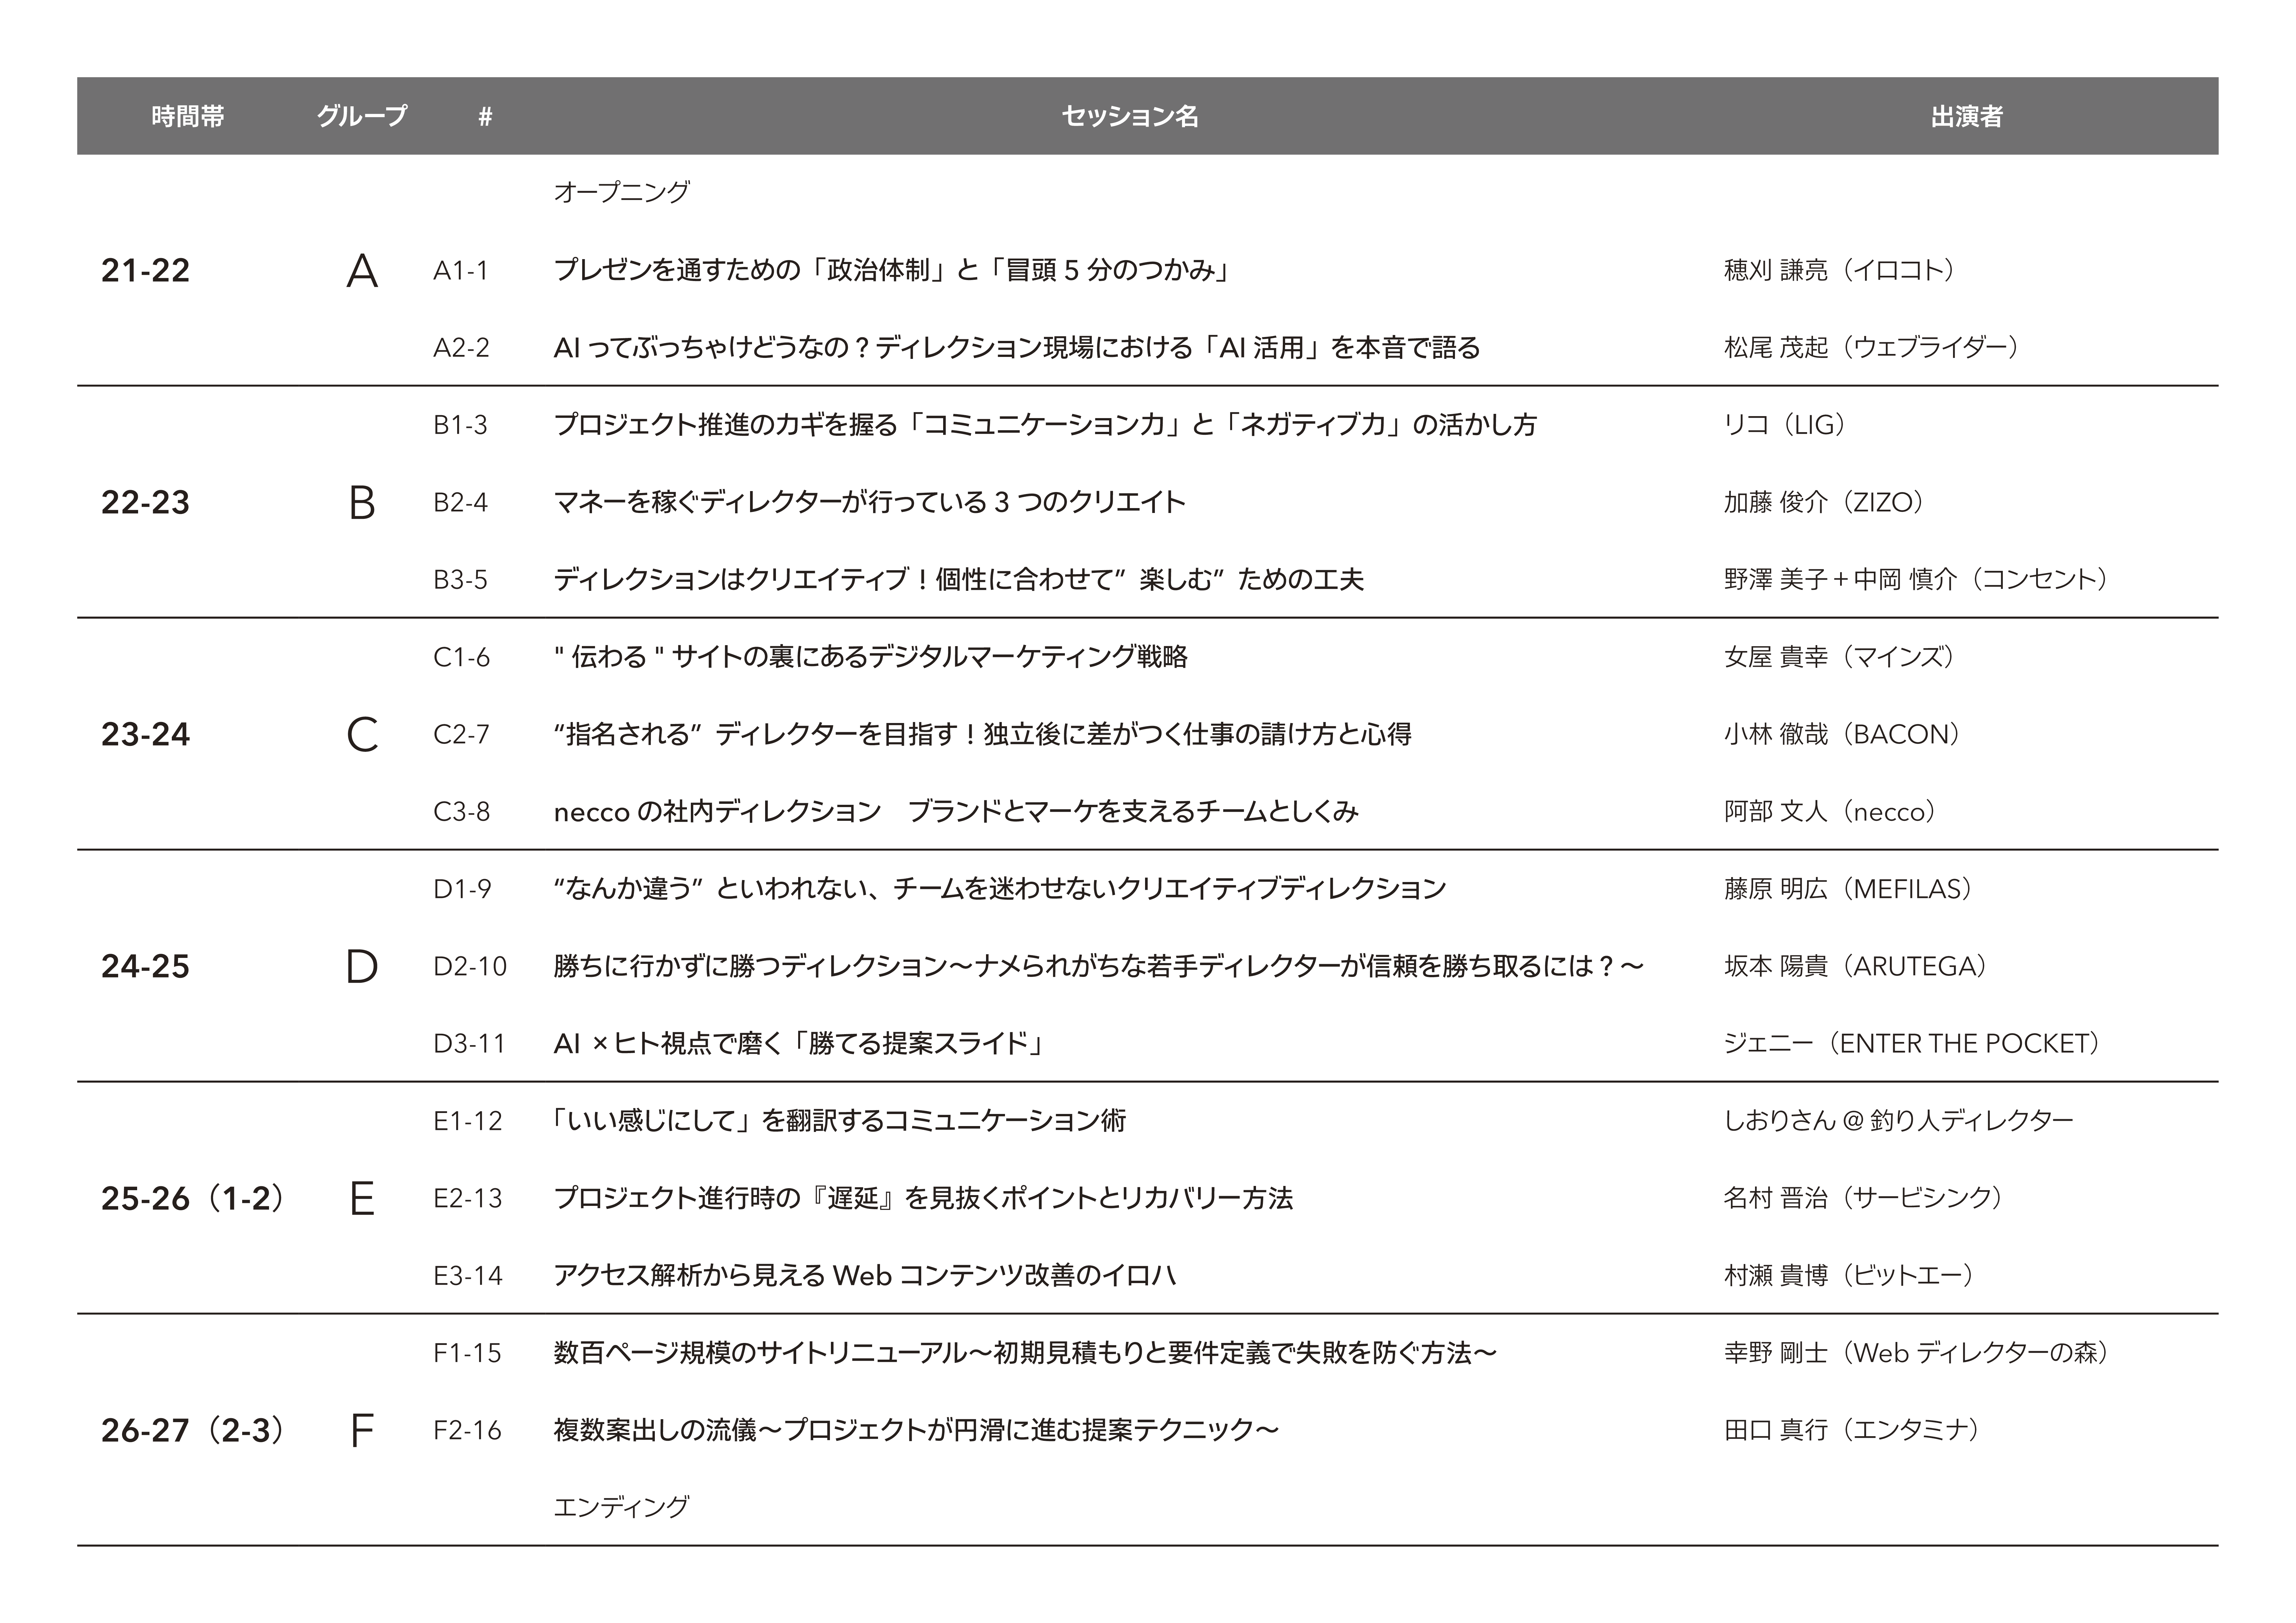Click the グループ column header
The height and width of the screenshot is (1623, 2296).
[x=362, y=116]
